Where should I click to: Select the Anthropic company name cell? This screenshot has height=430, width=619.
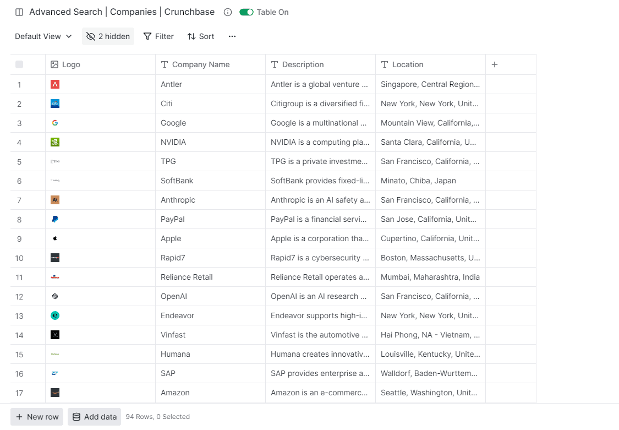[x=210, y=200]
